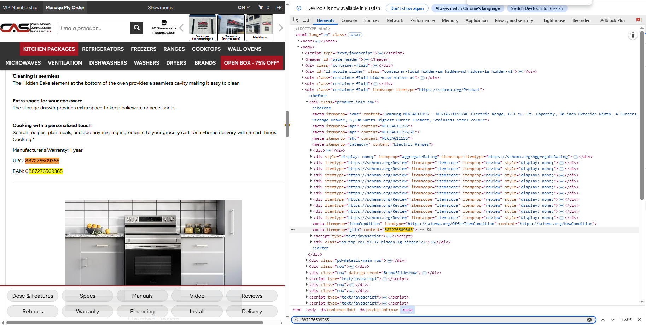Click the accessibility floating button in DevTools
The image size is (646, 325).
pyautogui.click(x=633, y=35)
